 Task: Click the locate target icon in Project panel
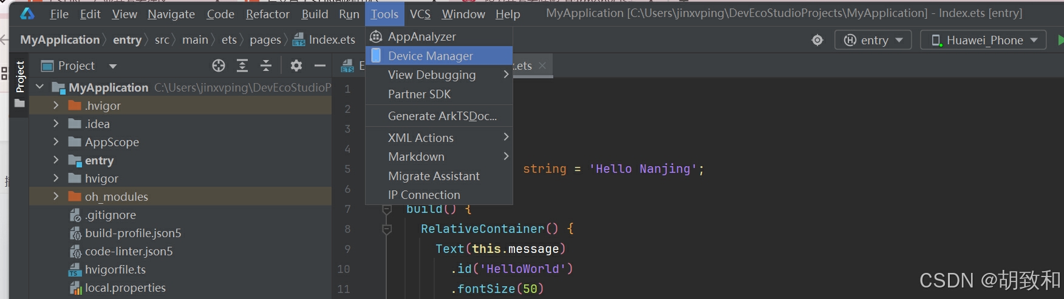point(219,66)
